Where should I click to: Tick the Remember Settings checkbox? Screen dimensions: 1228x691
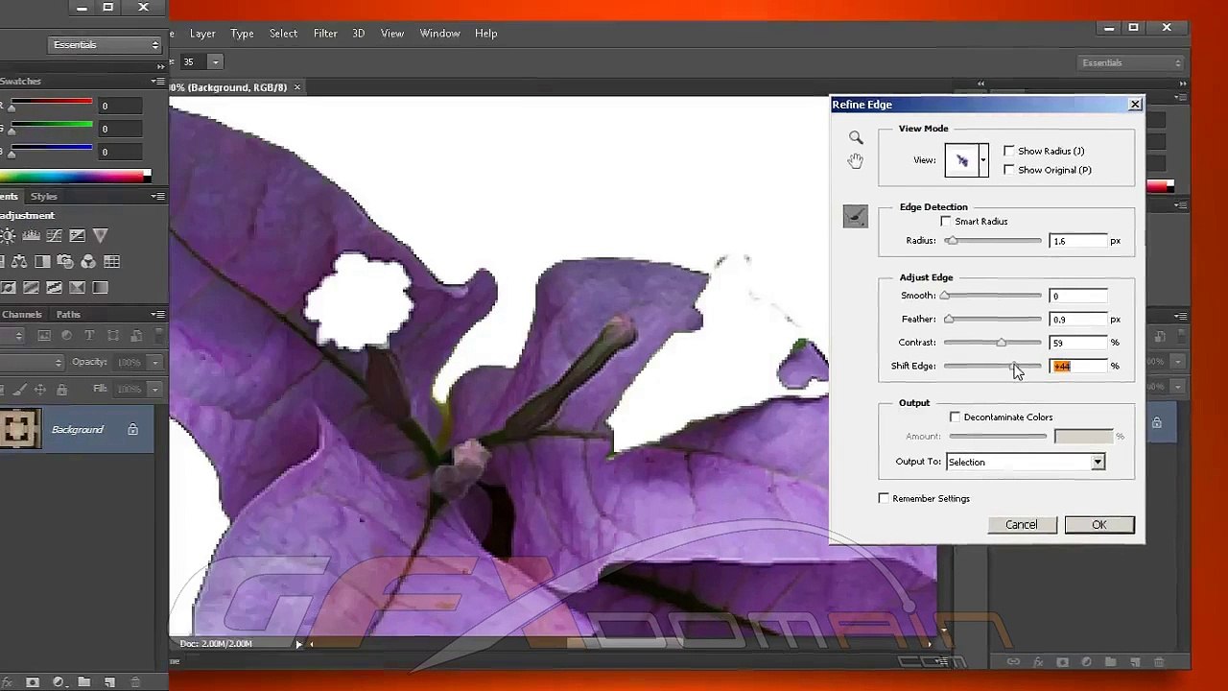(884, 499)
